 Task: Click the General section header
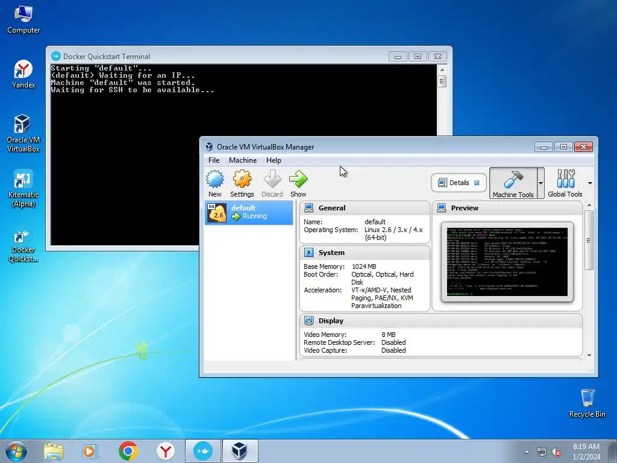tap(365, 208)
